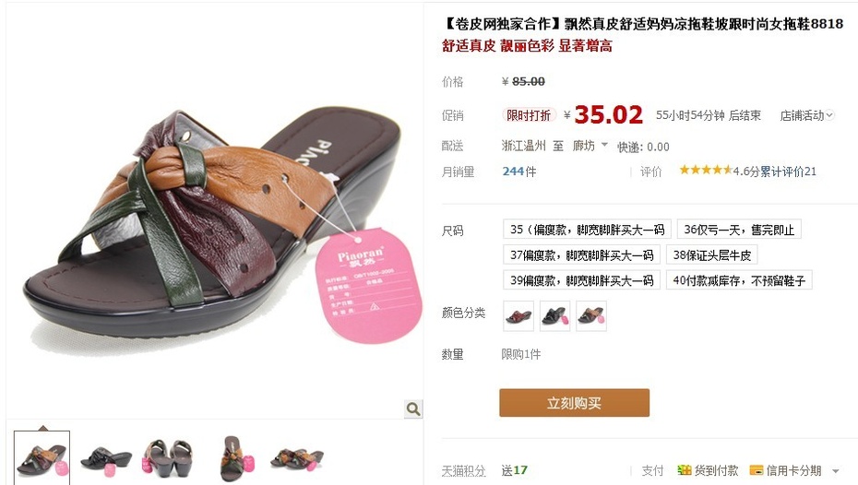Choose size 36仅亏一天，售完即止

pyautogui.click(x=739, y=230)
